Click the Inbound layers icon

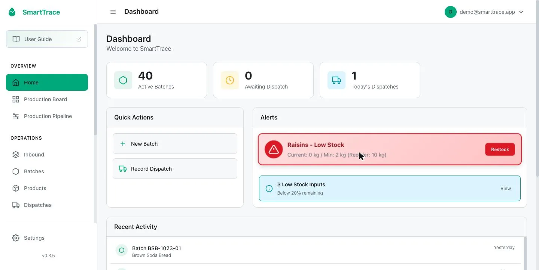[x=16, y=155]
